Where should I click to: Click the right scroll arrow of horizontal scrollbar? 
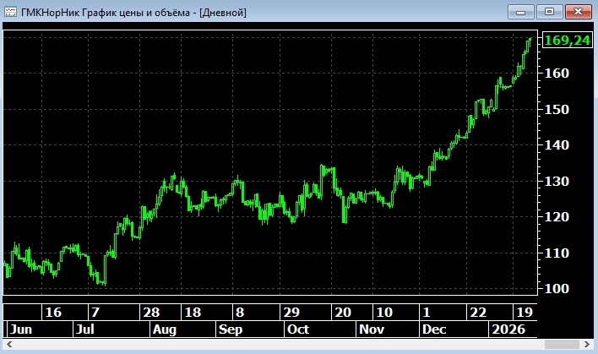click(587, 345)
